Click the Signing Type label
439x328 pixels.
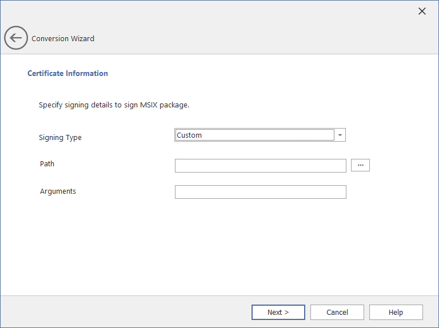[x=60, y=138]
